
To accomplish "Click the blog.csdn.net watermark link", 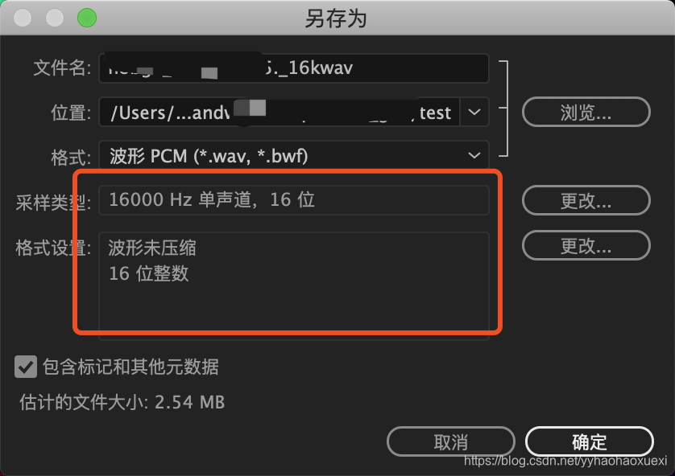I will coord(565,461).
